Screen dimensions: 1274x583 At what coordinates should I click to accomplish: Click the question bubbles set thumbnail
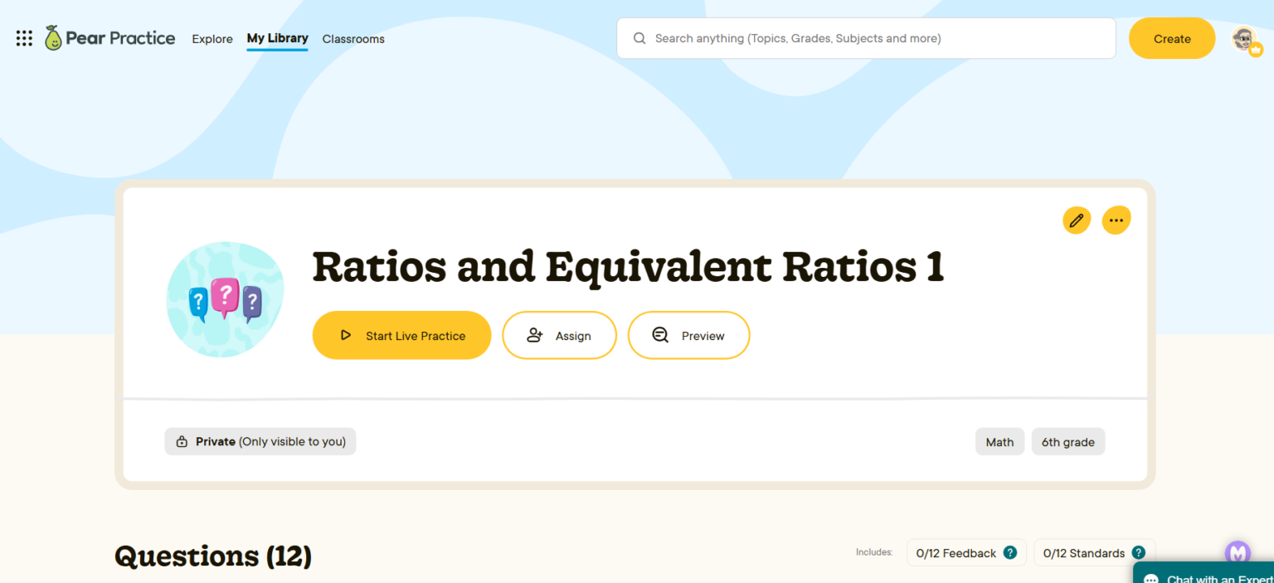(x=225, y=299)
